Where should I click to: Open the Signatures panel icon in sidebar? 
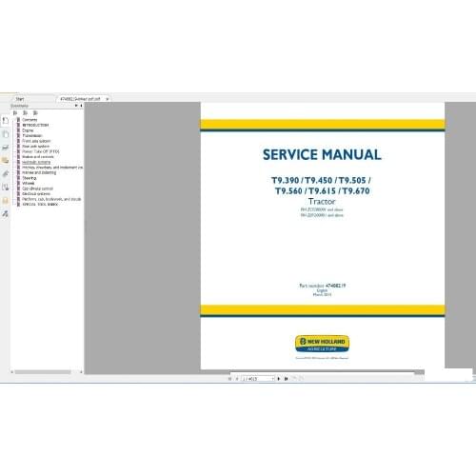tap(5, 187)
